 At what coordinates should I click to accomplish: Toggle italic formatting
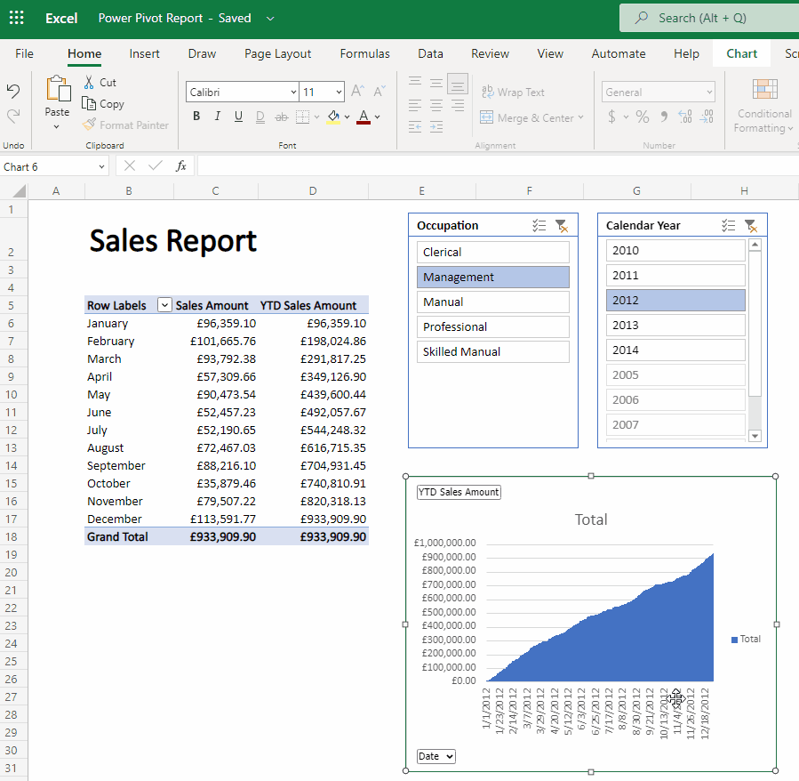click(x=216, y=116)
